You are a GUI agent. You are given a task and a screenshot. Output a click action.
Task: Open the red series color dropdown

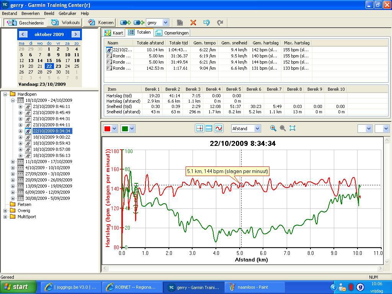pyautogui.click(x=114, y=129)
